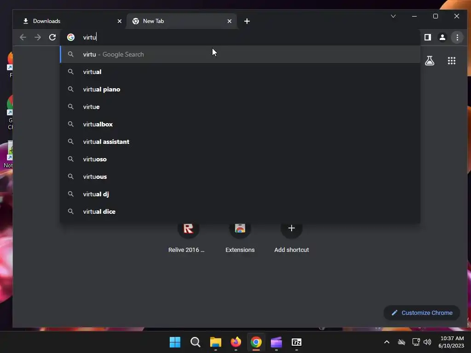Open a new tab with the plus button
Viewport: 471px width, 353px height.
pyautogui.click(x=247, y=21)
